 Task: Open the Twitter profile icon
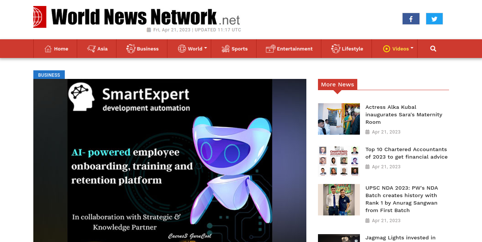click(x=434, y=19)
